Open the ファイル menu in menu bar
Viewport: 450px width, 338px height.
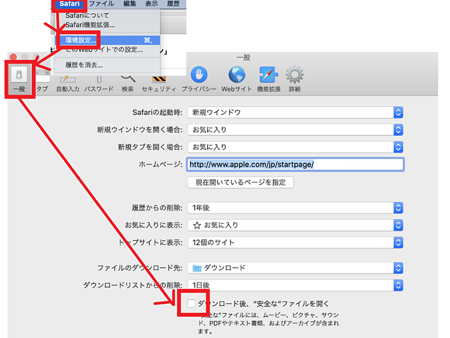pyautogui.click(x=102, y=4)
